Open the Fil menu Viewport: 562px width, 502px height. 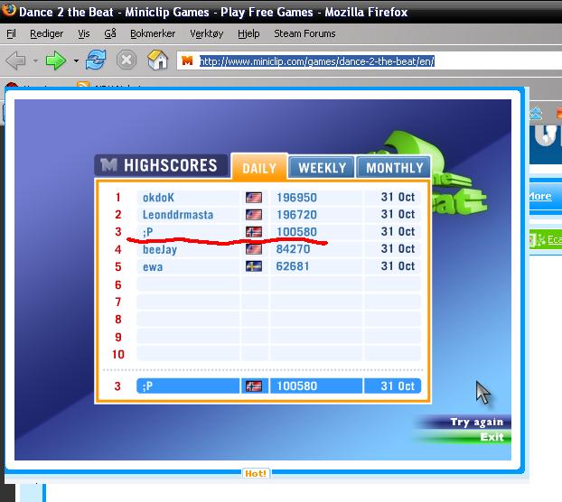click(x=11, y=33)
